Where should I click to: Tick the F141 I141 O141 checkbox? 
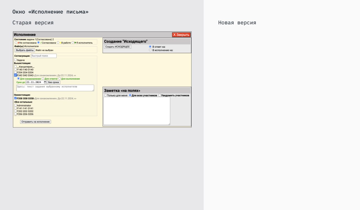click(15, 108)
